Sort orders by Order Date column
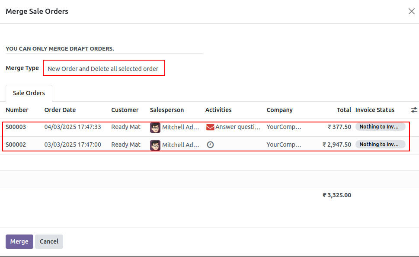This screenshot has height=257, width=419. coord(60,110)
